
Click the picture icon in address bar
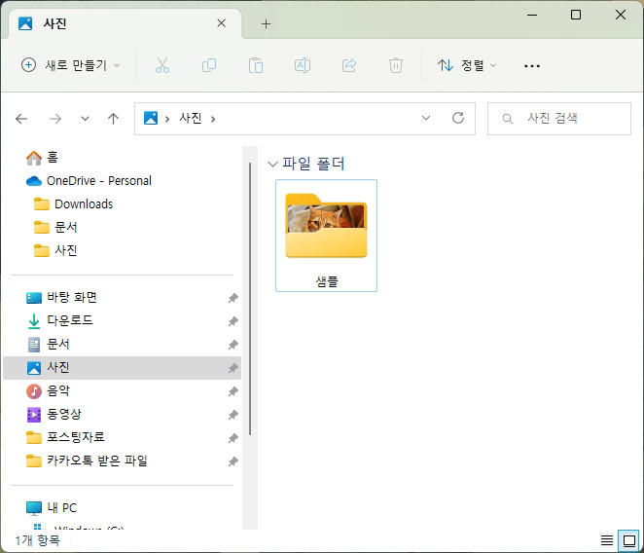pos(151,118)
